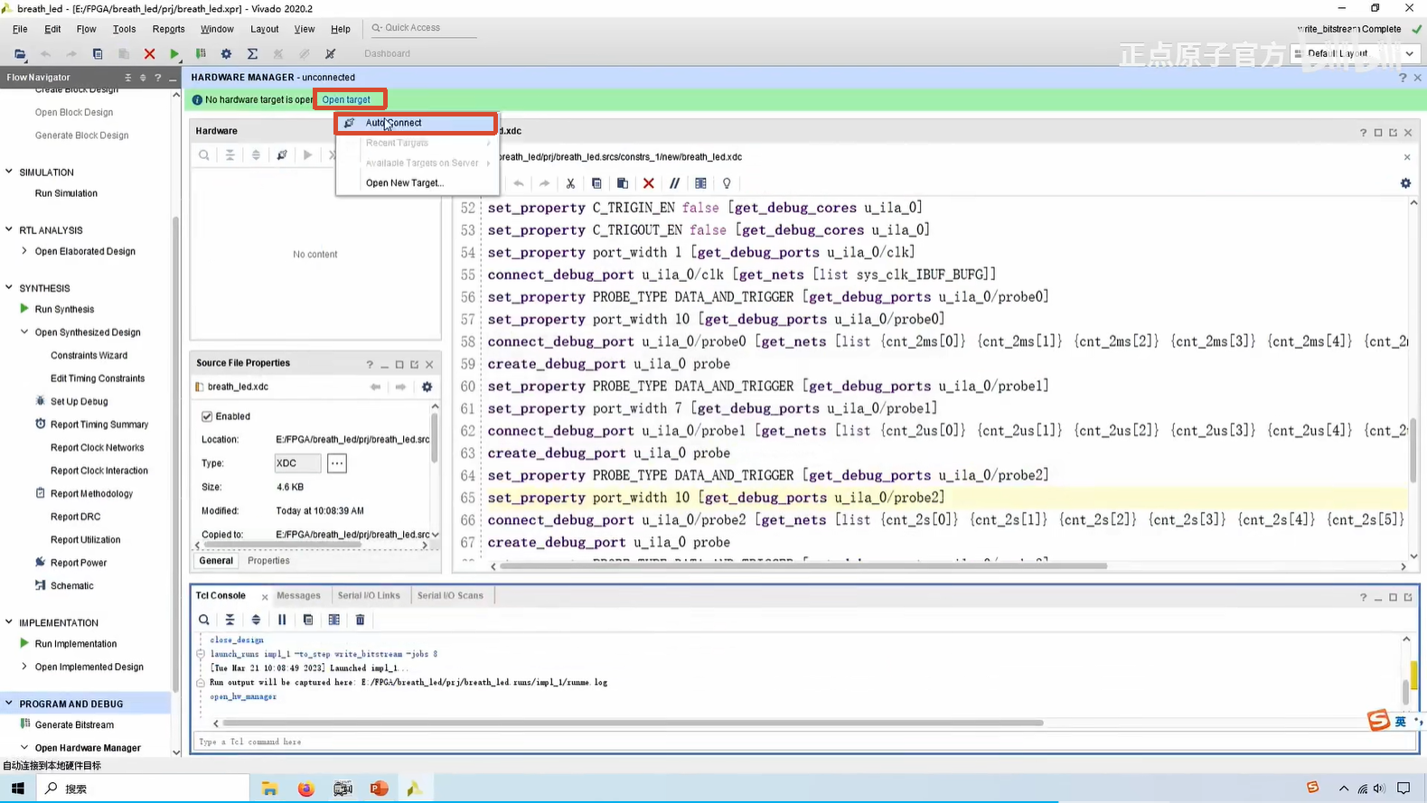Switch to the Messages tab
1427x803 pixels.
tap(298, 595)
